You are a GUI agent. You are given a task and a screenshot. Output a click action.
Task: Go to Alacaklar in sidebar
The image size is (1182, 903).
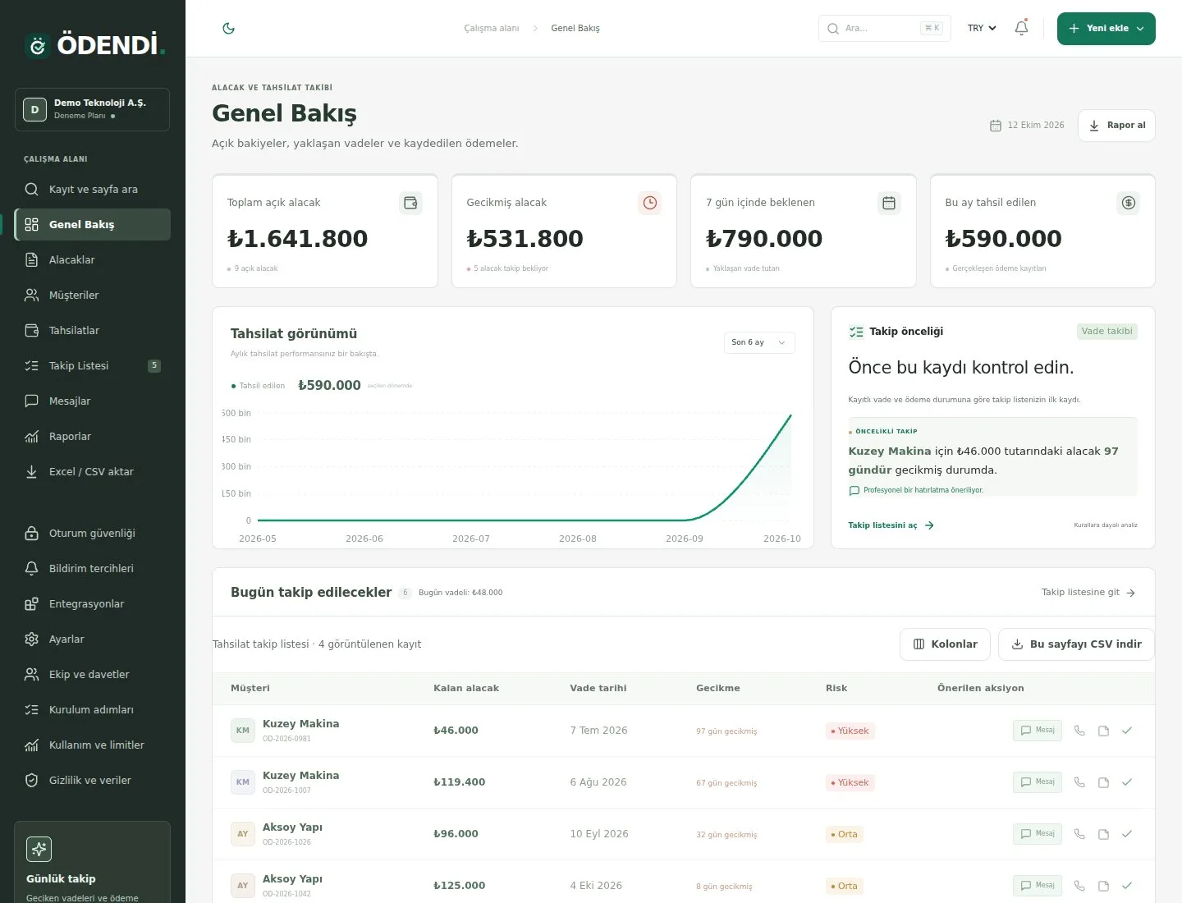(x=92, y=259)
